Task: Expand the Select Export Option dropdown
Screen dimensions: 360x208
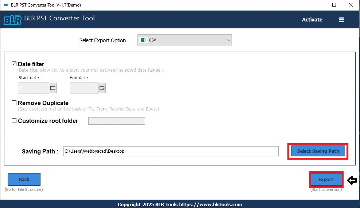Action: [185, 40]
